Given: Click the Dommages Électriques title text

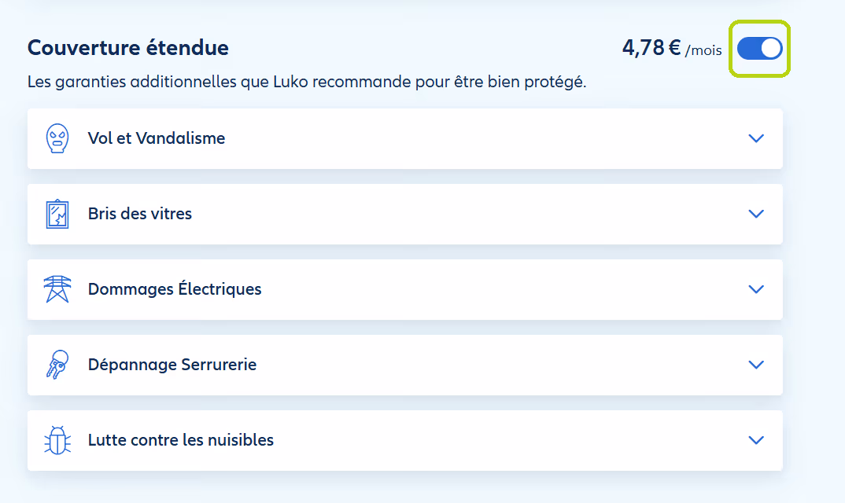Looking at the screenshot, I should pos(175,289).
